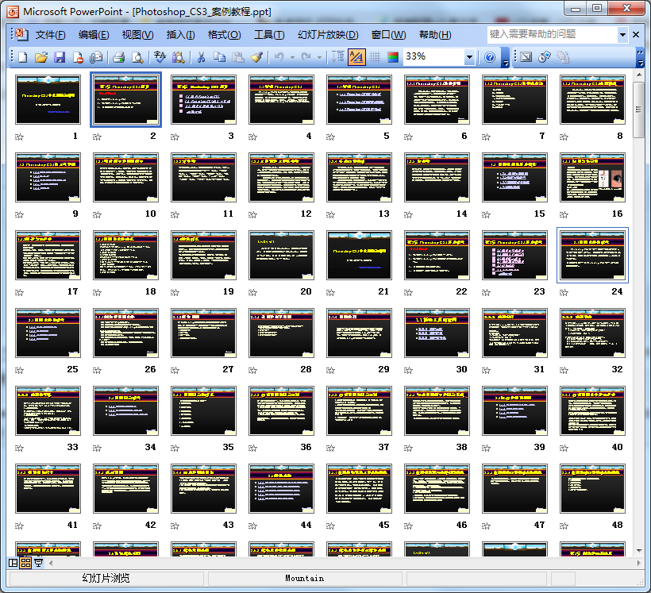
Task: Open the Permission restricted-access icon
Action: [78, 57]
